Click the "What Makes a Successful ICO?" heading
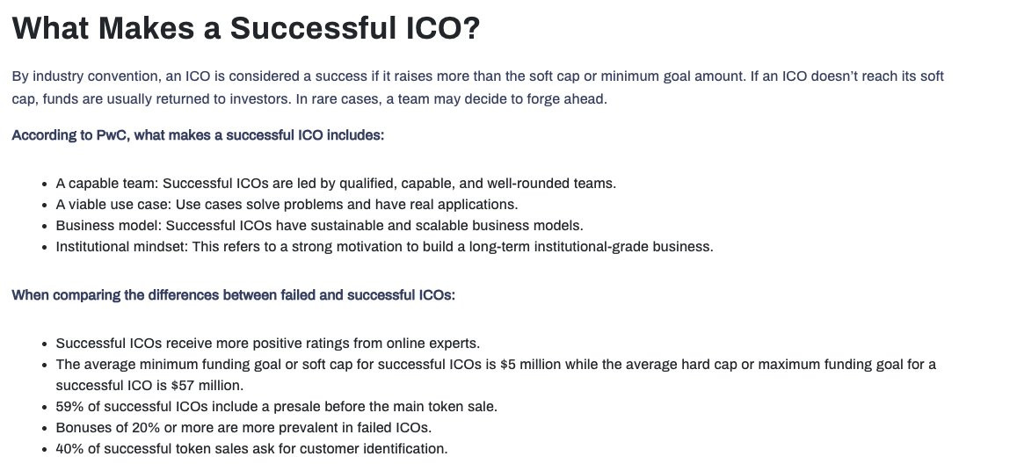This screenshot has height=471, width=1017. pos(246,28)
